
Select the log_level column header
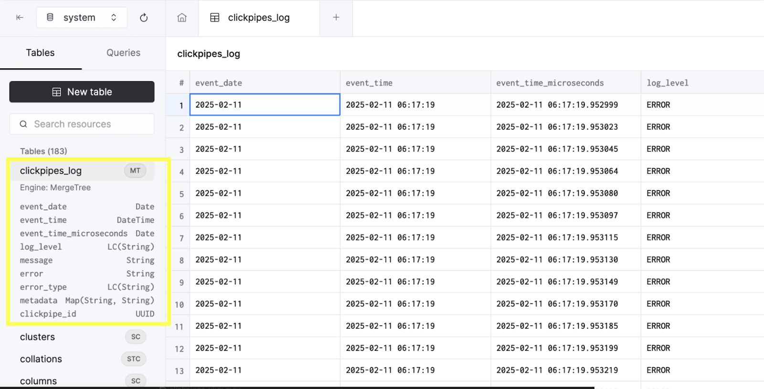[x=668, y=83]
